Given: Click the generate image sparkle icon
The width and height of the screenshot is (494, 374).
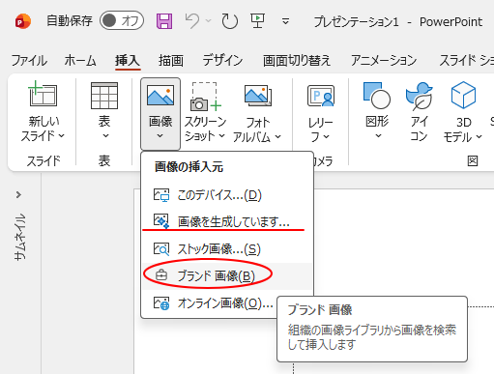Looking at the screenshot, I should pyautogui.click(x=161, y=221).
